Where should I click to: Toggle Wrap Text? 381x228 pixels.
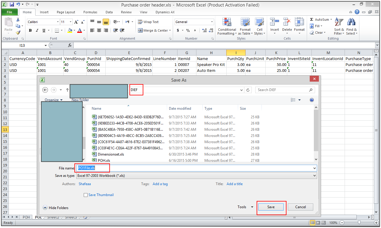pos(148,22)
